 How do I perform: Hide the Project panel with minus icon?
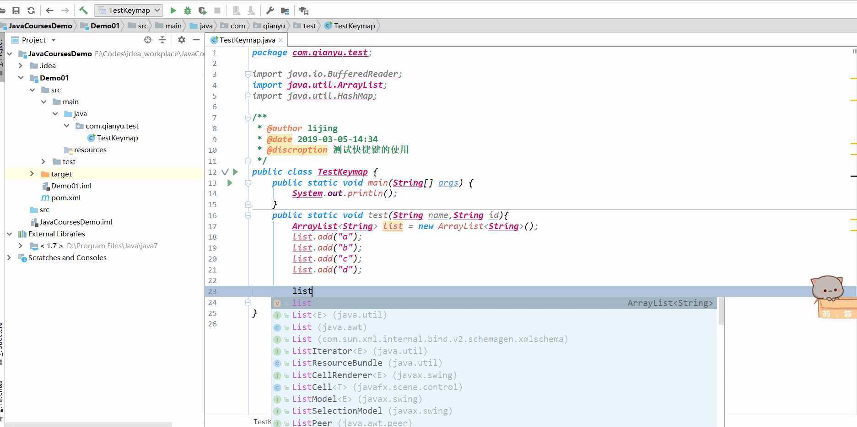196,40
